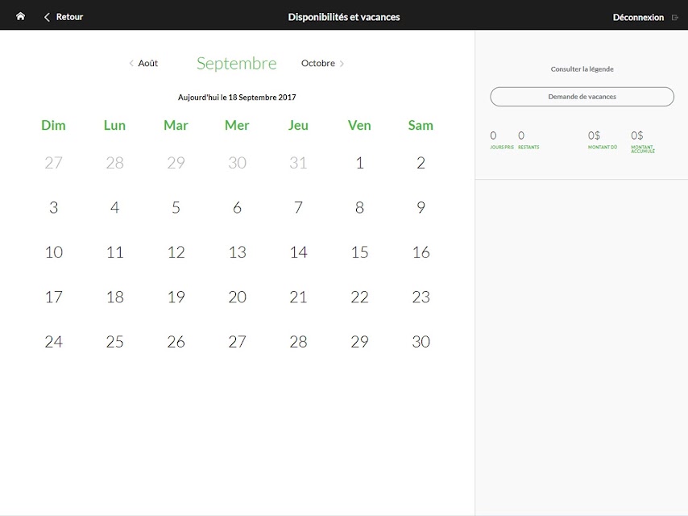Select September 6 in calendar
Screen dimensions: 688x516
pos(237,207)
